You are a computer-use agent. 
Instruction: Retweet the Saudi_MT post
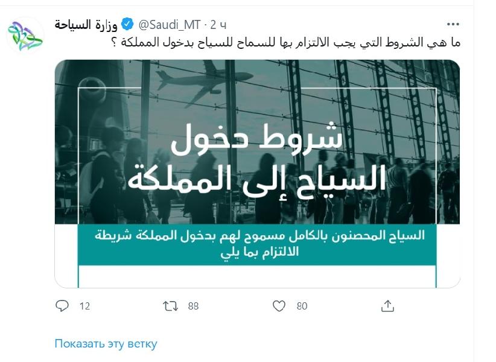point(171,306)
